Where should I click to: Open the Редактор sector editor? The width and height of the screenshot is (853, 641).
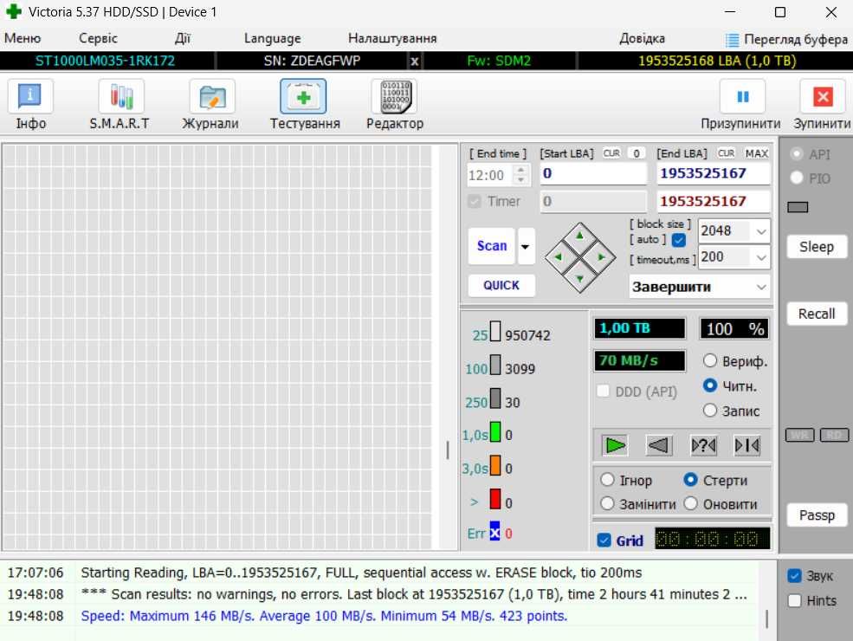pos(394,105)
